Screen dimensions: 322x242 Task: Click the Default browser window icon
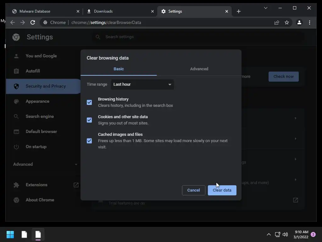(16, 131)
